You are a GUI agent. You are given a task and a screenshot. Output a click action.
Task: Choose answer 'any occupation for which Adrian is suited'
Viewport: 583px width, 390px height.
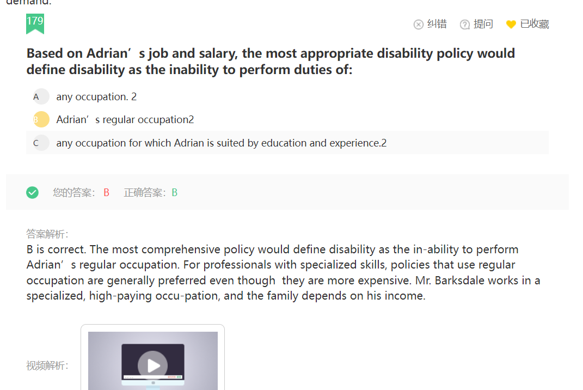(221, 143)
